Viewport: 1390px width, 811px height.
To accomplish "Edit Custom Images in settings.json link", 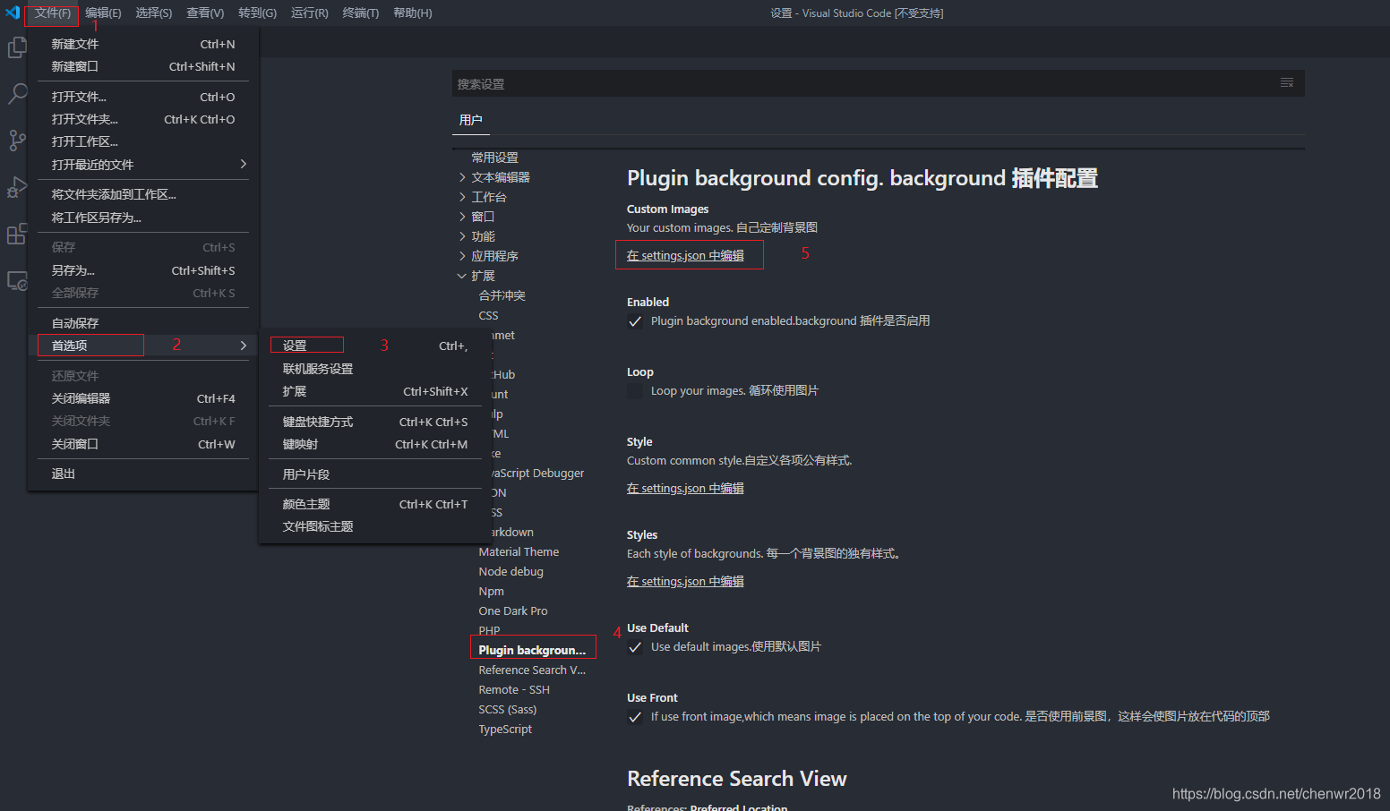I will tap(685, 255).
